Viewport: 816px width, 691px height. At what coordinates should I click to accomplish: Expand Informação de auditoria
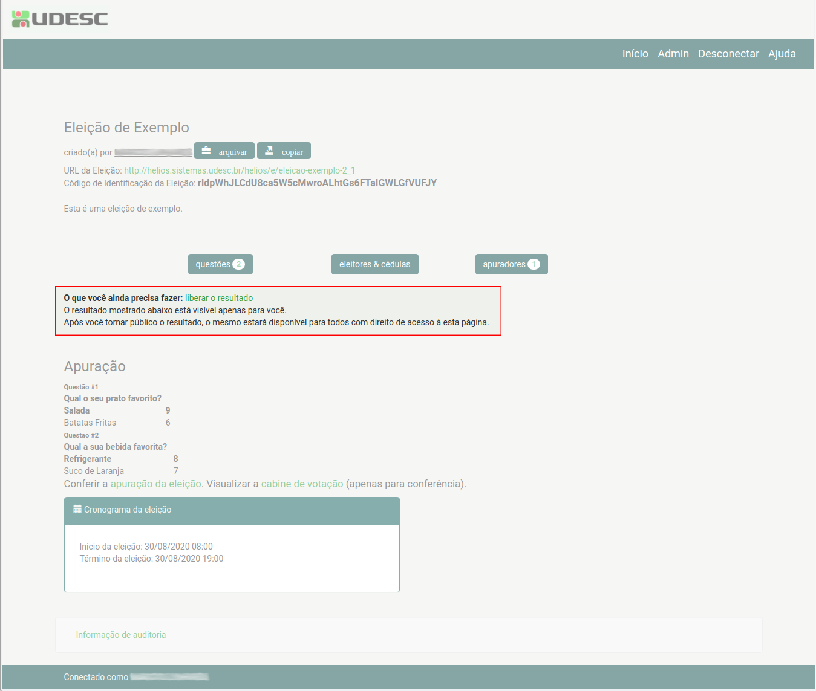click(x=121, y=635)
